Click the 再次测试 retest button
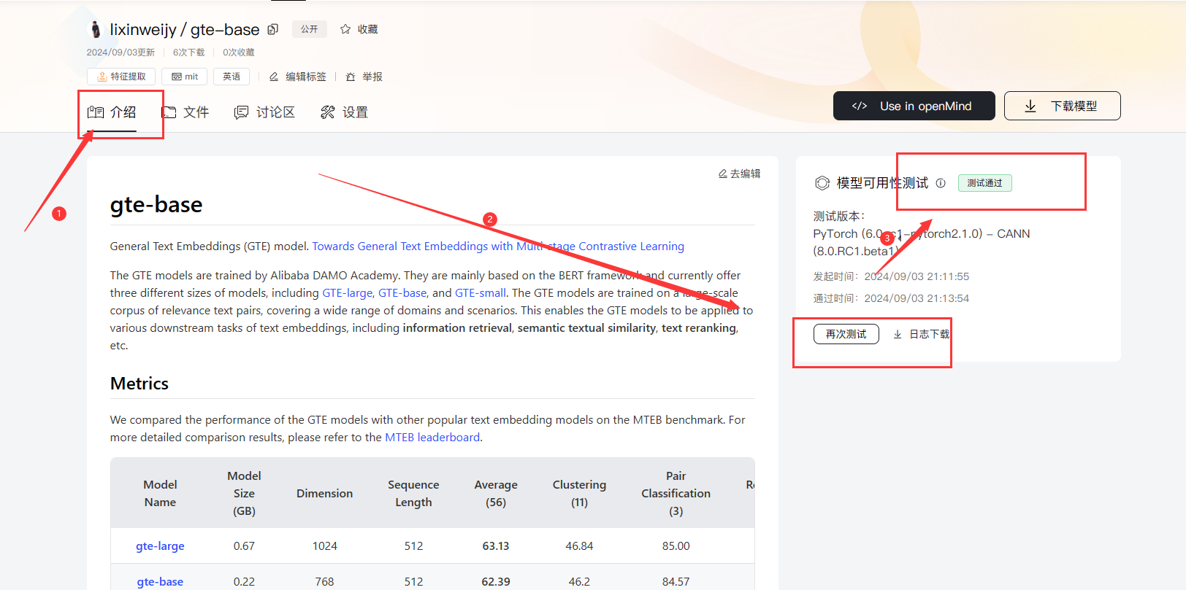1186x590 pixels. 846,334
